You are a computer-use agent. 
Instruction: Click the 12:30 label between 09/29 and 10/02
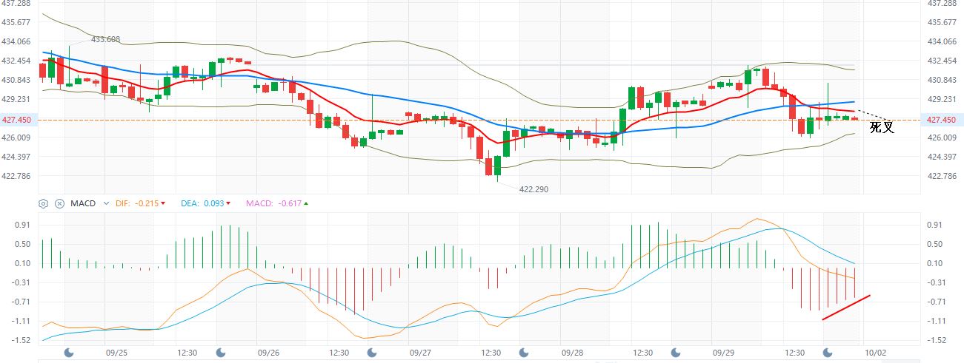pyautogui.click(x=794, y=353)
